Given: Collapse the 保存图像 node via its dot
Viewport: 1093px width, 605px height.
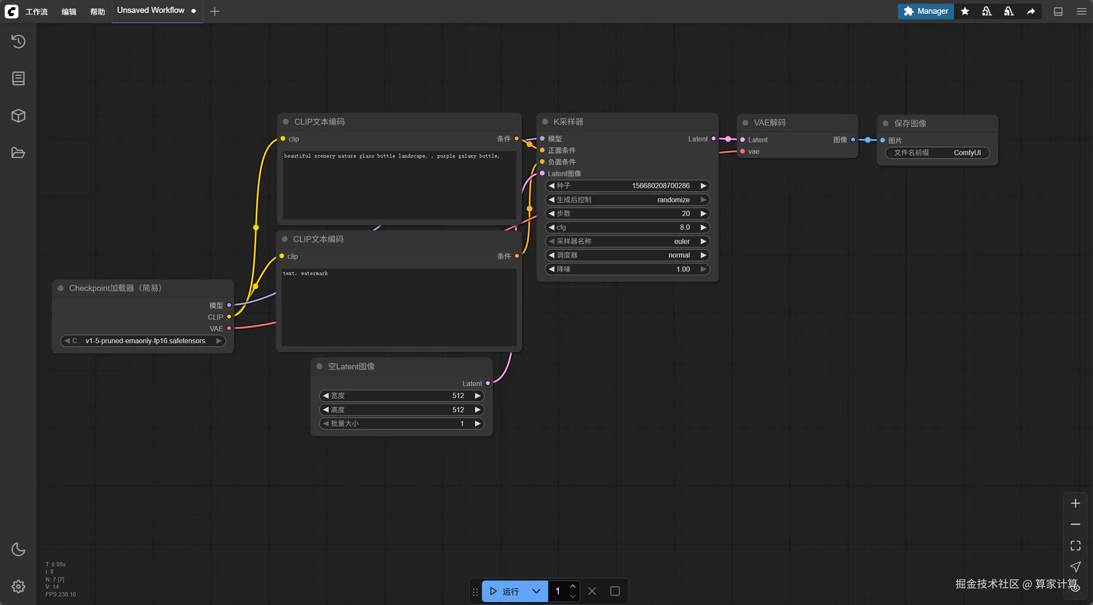Looking at the screenshot, I should (x=885, y=124).
